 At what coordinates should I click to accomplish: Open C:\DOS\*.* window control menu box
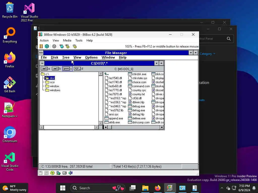(x=42, y=63)
